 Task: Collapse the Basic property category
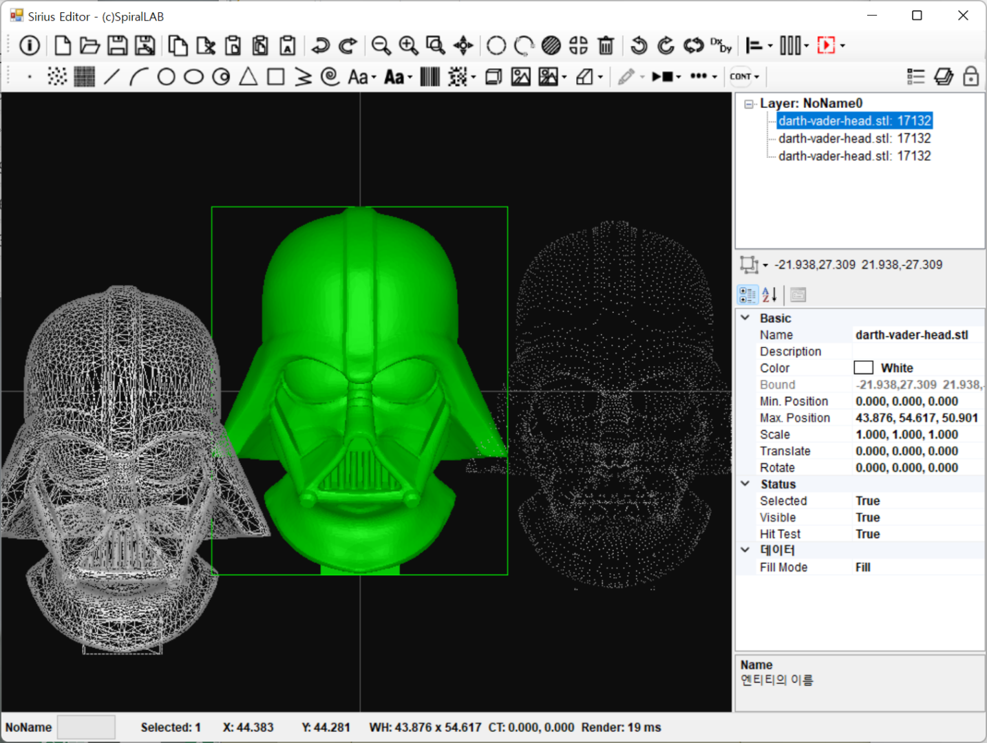click(x=745, y=318)
